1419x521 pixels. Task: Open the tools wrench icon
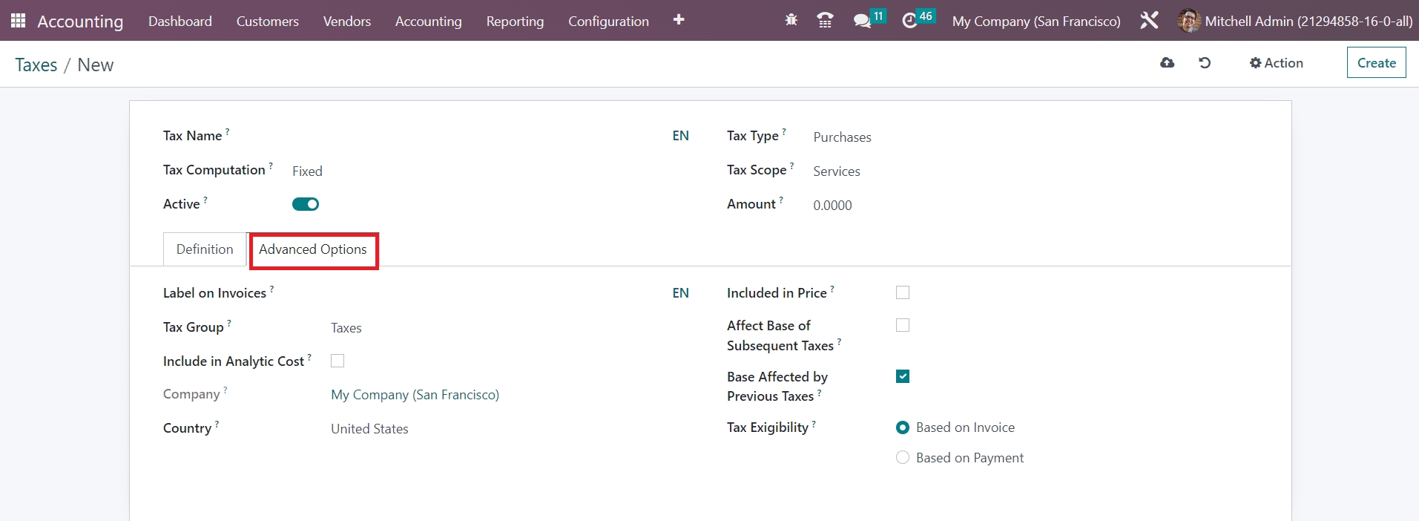[1149, 21]
